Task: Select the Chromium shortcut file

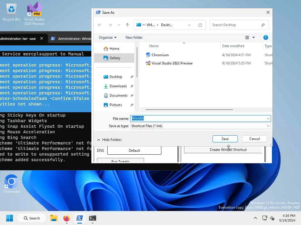Action: tap(160, 55)
